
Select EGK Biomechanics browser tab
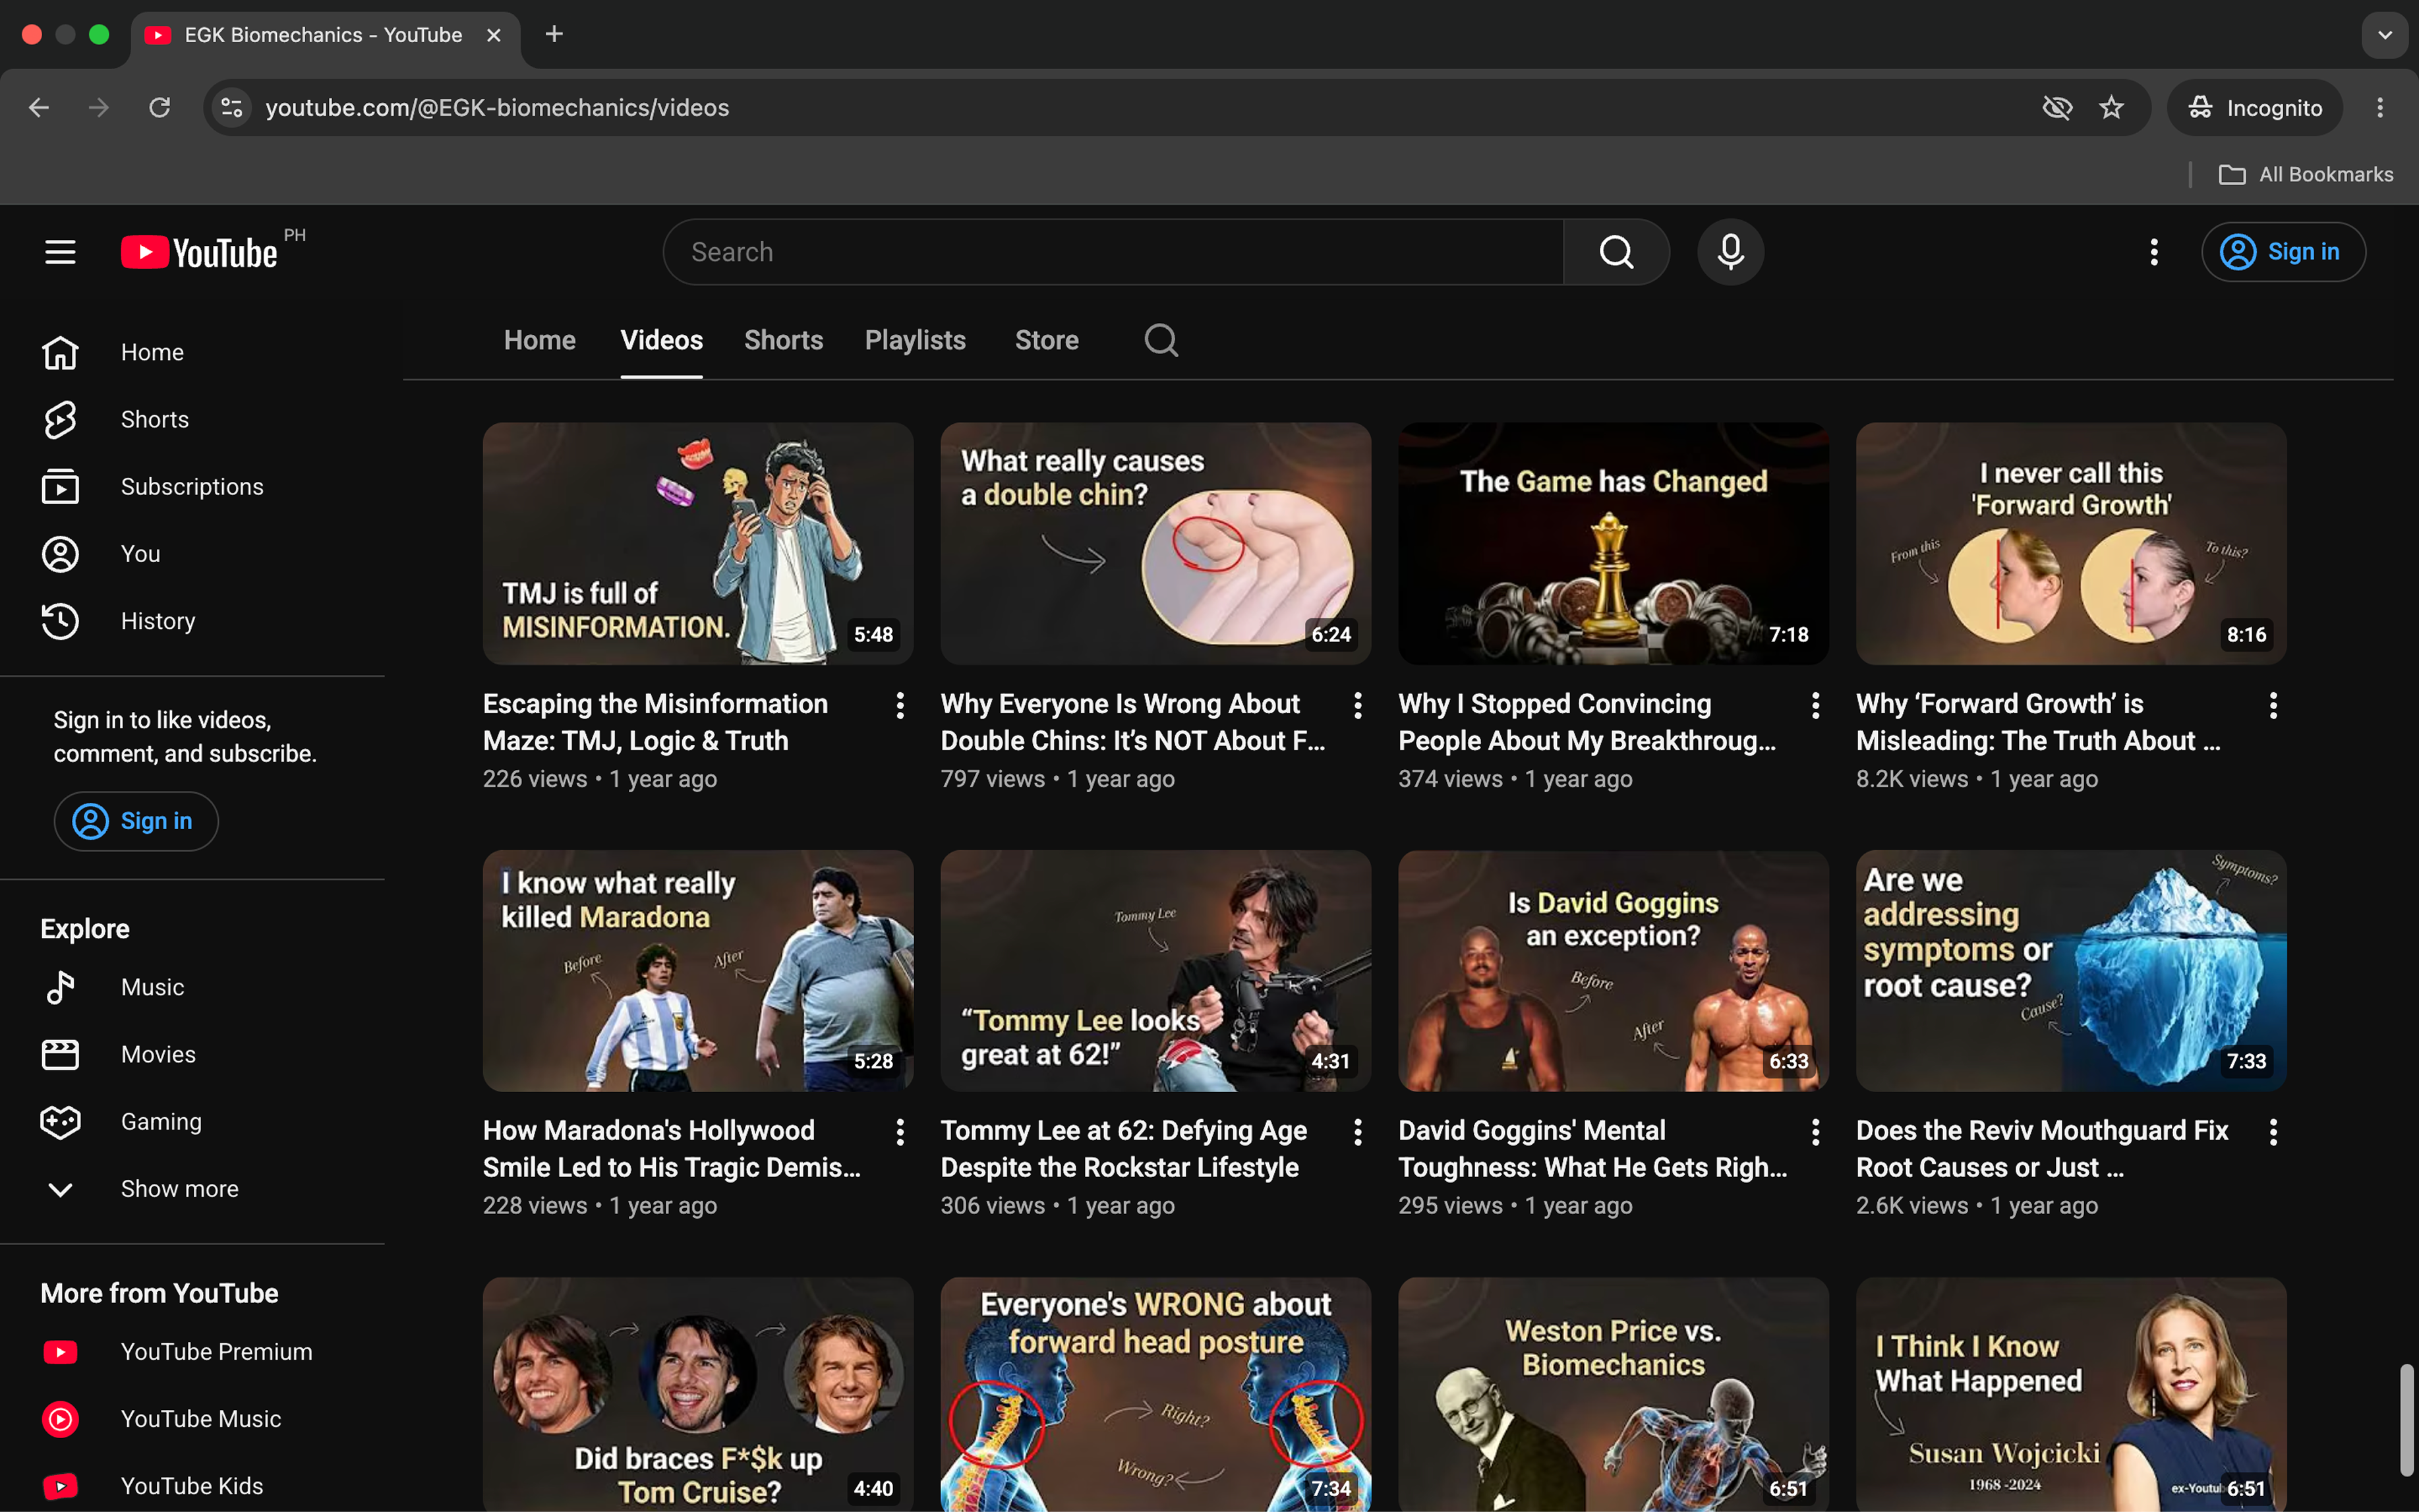pos(324,35)
